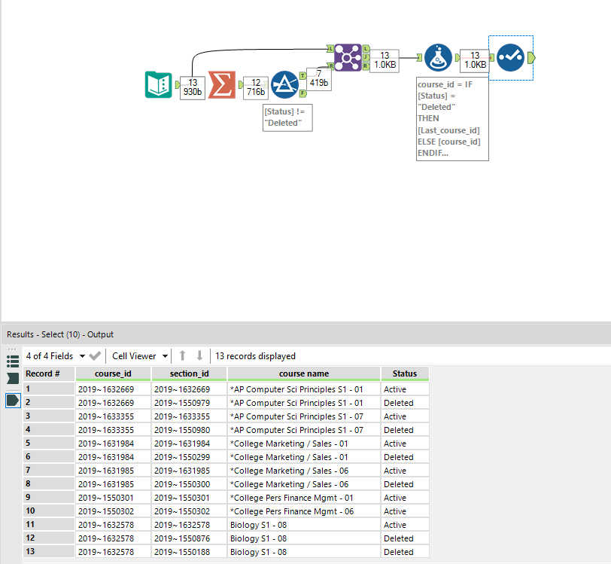Click the metadata arrow icon in Results panel
611x564 pixels.
(x=12, y=378)
